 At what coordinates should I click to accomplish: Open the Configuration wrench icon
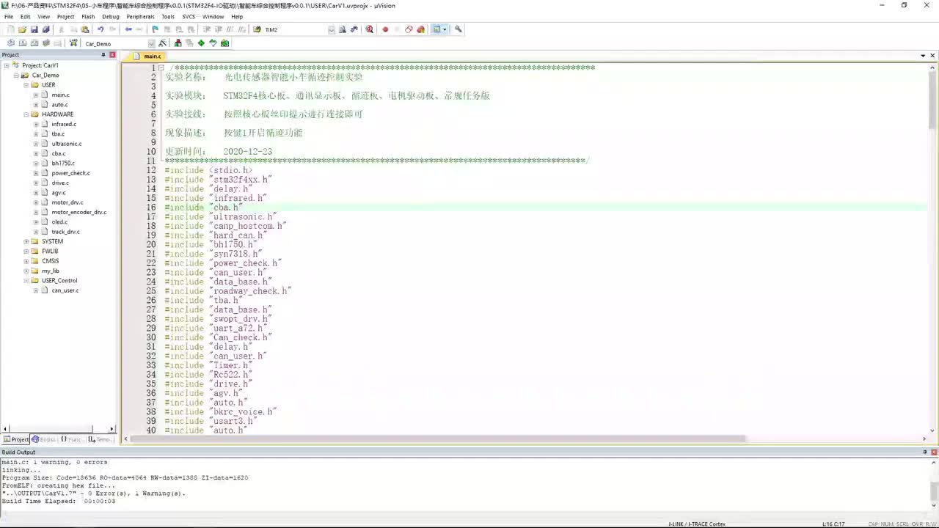tap(458, 29)
